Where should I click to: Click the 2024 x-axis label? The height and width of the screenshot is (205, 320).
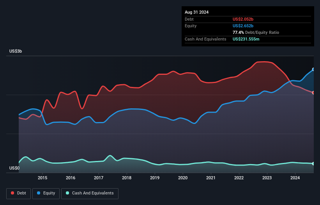tap(295, 178)
